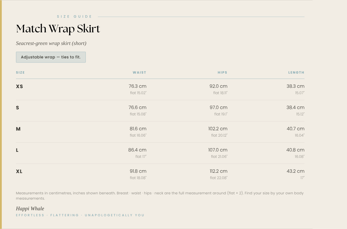The width and height of the screenshot is (347, 229).
Task: Click the '17"' length inches value
Action: pyautogui.click(x=302, y=178)
